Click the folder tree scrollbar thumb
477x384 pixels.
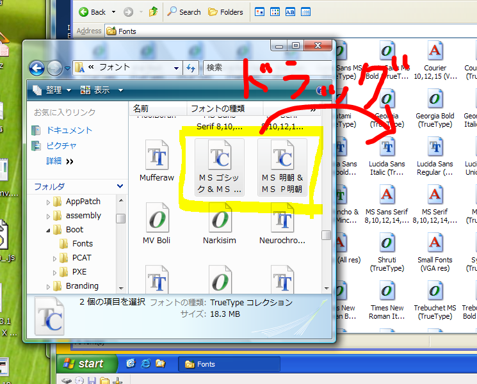pos(121,218)
